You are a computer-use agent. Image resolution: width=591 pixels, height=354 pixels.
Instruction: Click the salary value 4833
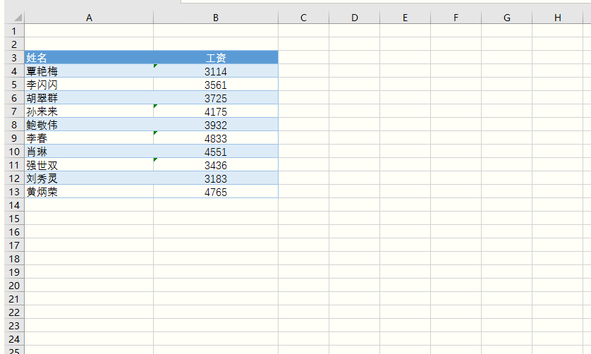(216, 138)
